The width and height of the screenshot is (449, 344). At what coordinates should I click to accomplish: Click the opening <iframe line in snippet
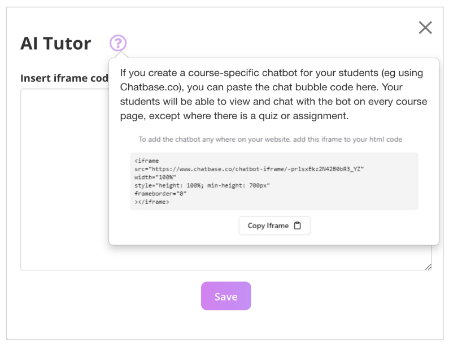[147, 160]
